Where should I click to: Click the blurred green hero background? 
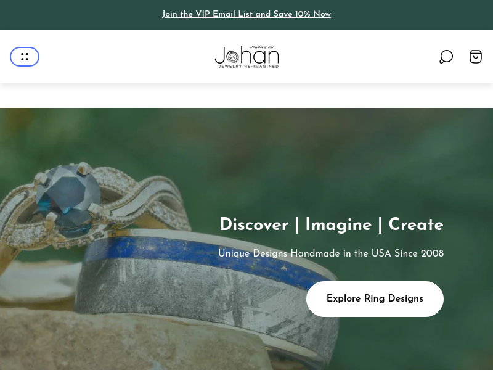[346, 151]
